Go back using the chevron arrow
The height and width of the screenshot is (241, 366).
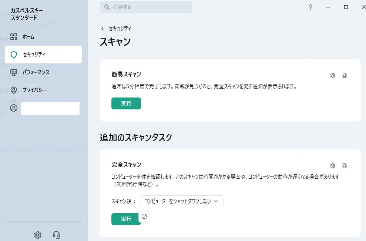(103, 29)
